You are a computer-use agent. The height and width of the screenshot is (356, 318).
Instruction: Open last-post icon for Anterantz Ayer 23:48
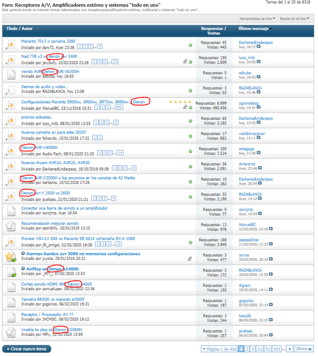pyautogui.click(x=260, y=168)
